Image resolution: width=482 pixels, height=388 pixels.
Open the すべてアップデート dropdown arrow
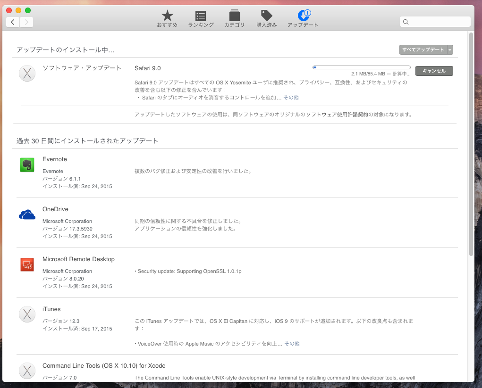[x=450, y=50]
